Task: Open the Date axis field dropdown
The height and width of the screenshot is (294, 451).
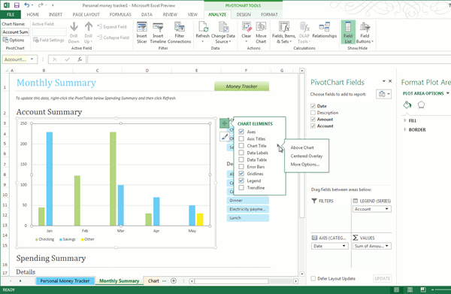Action: [344, 246]
